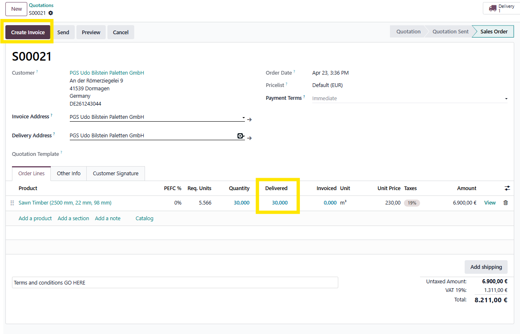Expand the Invoice Address dropdown
This screenshot has height=334, width=520.
(243, 118)
